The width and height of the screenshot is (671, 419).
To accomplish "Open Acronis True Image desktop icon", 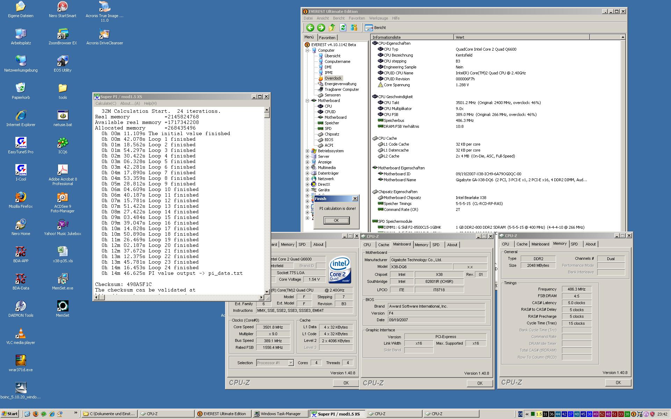I will (x=104, y=12).
